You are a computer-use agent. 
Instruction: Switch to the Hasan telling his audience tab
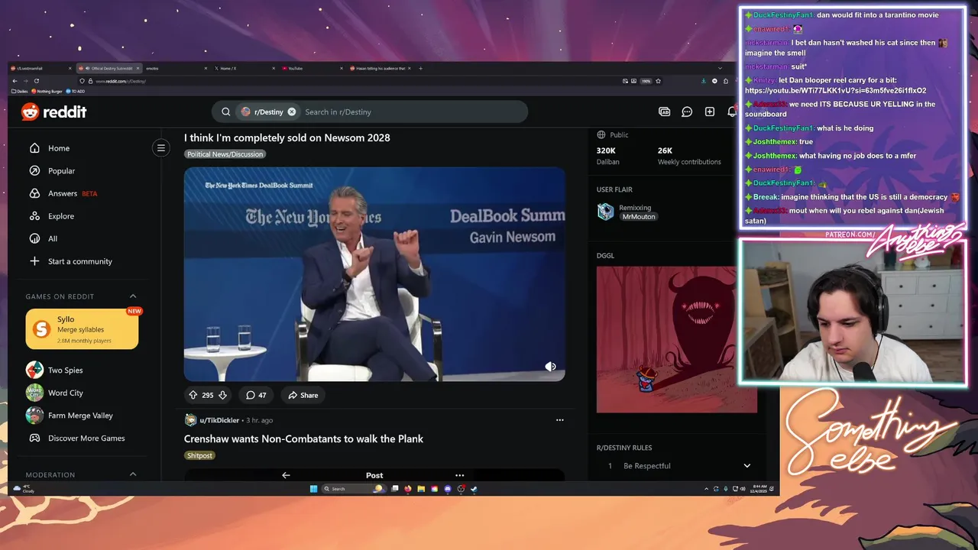pyautogui.click(x=380, y=68)
